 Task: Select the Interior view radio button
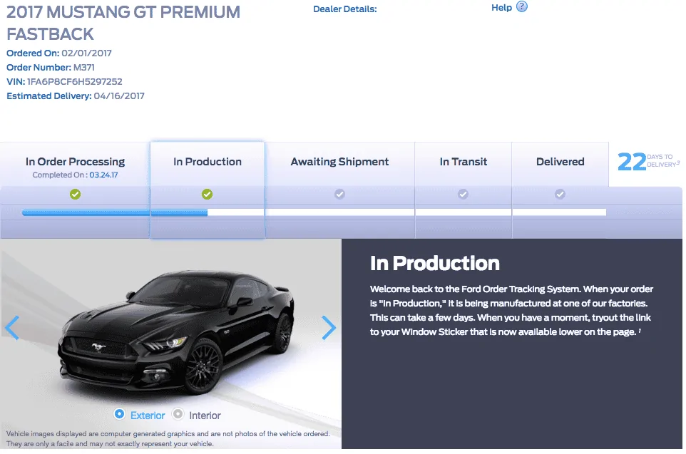tap(178, 414)
